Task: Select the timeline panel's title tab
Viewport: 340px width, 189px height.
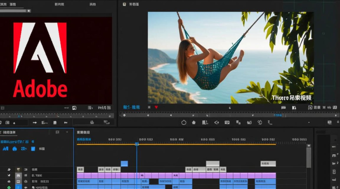Action: coord(83,132)
